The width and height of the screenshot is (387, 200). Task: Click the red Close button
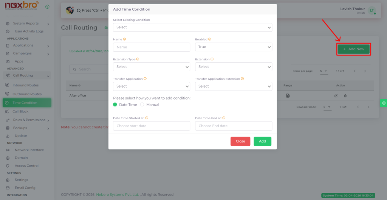240,141
